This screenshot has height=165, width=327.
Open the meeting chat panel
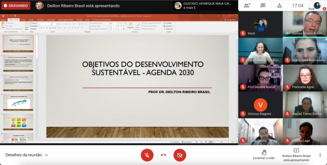click(263, 5)
